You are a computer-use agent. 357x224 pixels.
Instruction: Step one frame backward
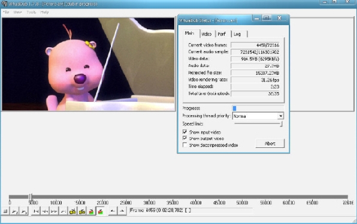pos(45,211)
